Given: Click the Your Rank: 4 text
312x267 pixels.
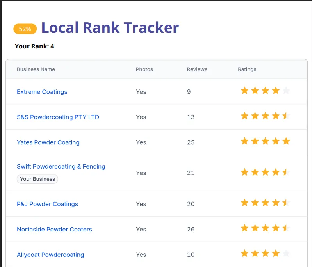Looking at the screenshot, I should pos(34,46).
